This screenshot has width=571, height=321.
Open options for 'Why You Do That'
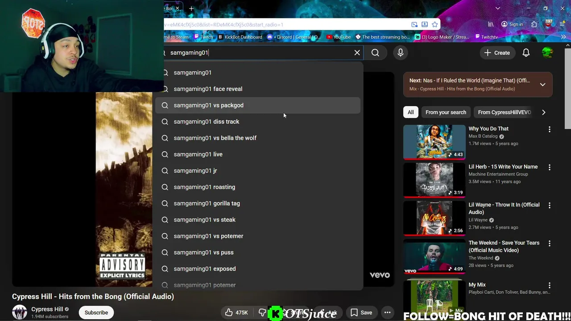(x=549, y=129)
